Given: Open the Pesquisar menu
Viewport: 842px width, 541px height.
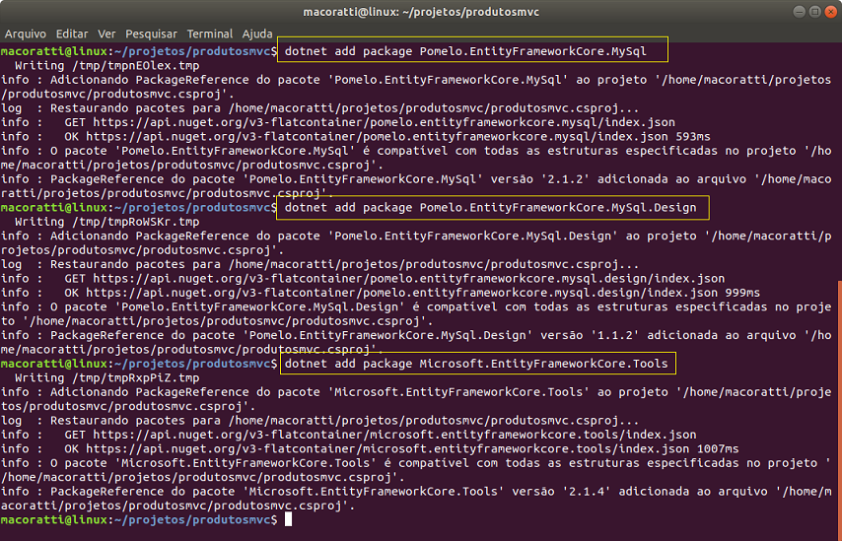Looking at the screenshot, I should pyautogui.click(x=151, y=34).
